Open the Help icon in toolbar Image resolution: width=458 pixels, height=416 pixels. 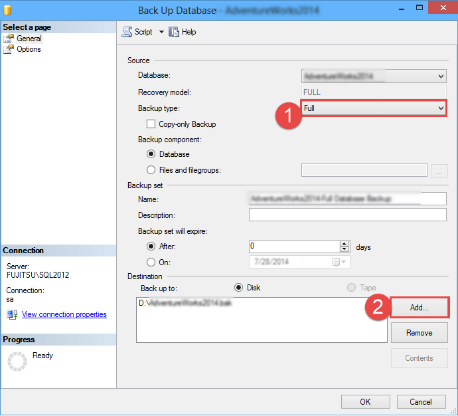pyautogui.click(x=175, y=32)
